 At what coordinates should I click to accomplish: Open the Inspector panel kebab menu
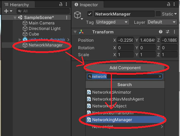pos(174,4)
